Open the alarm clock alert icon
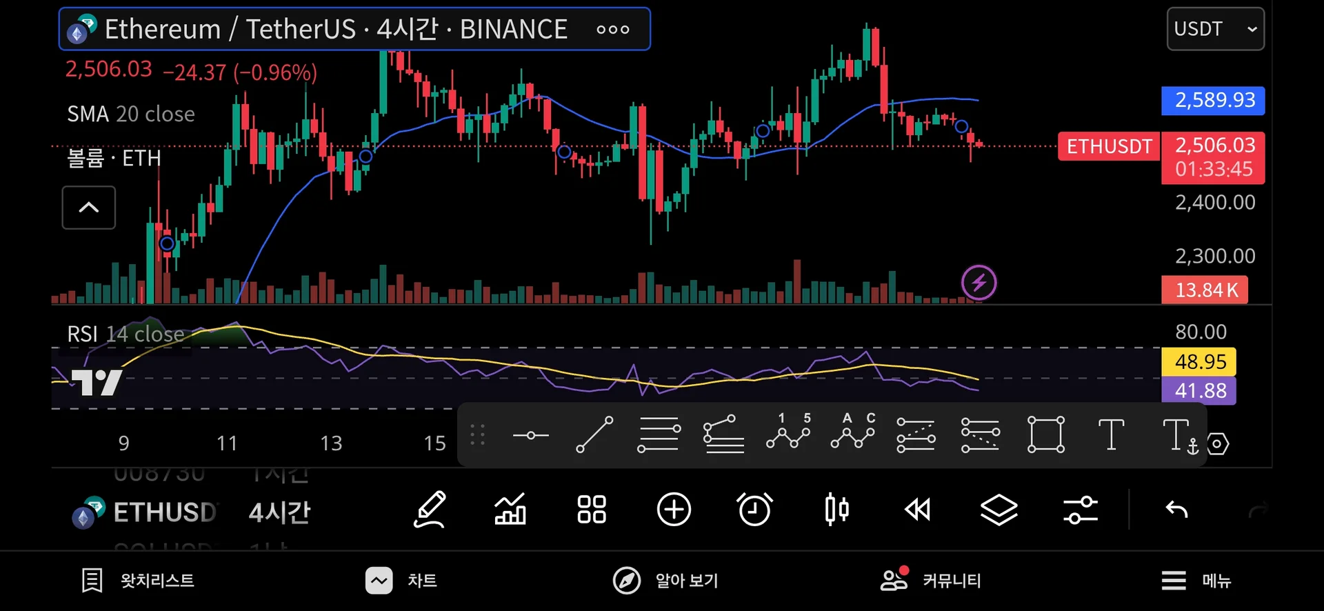This screenshot has width=1324, height=611. pyautogui.click(x=754, y=510)
